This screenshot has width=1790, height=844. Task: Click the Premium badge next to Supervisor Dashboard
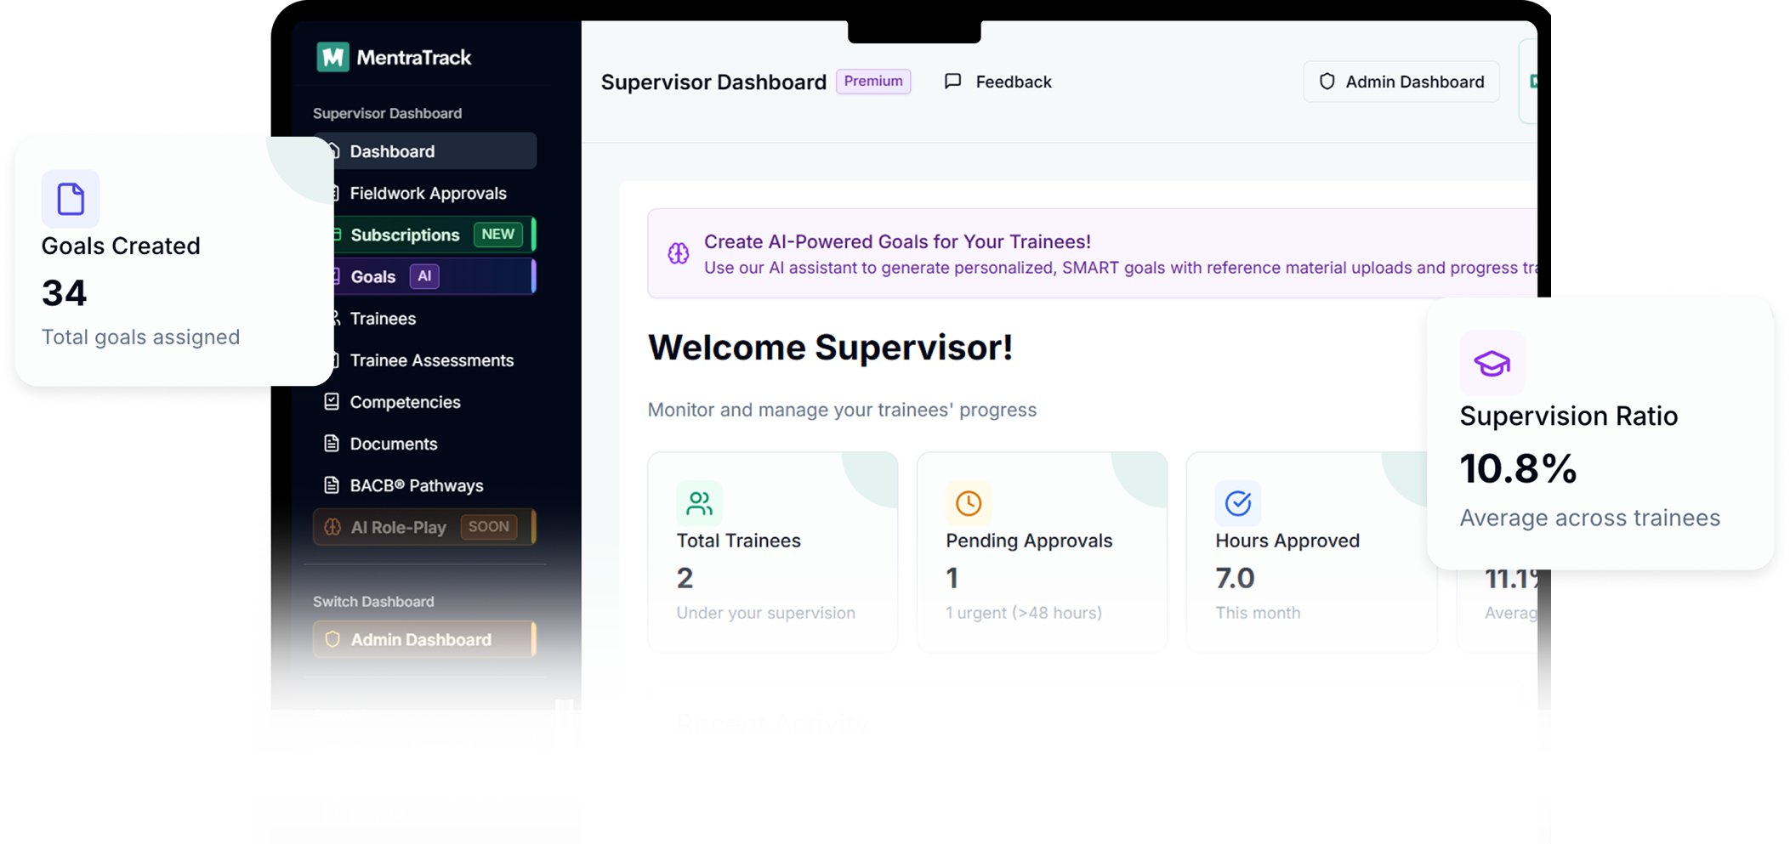click(872, 81)
